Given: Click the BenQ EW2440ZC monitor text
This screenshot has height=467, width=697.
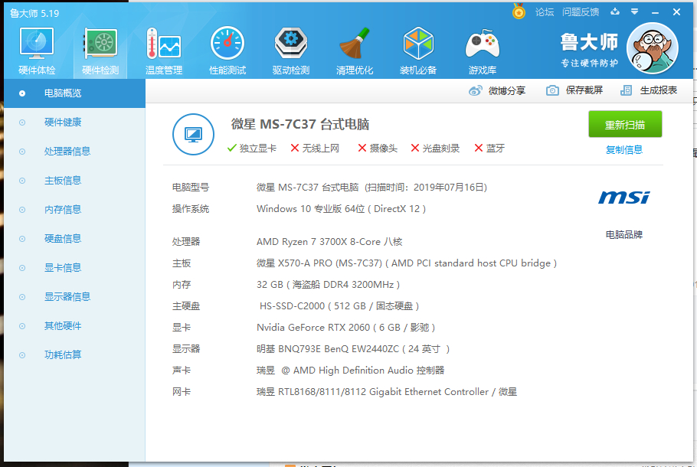Looking at the screenshot, I should (353, 349).
